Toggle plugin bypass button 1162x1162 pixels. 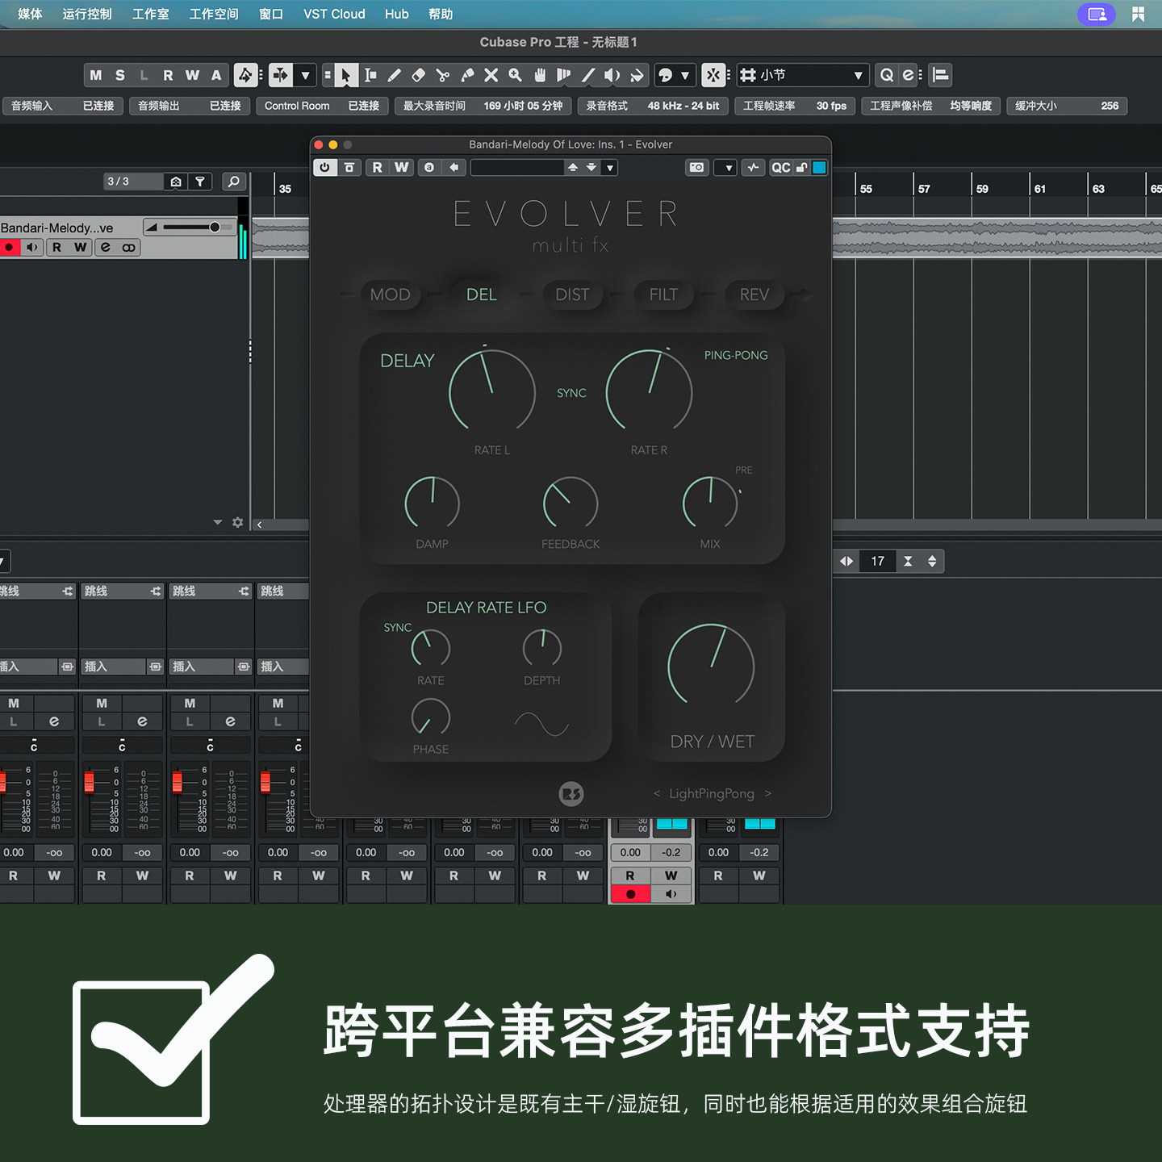pos(349,167)
